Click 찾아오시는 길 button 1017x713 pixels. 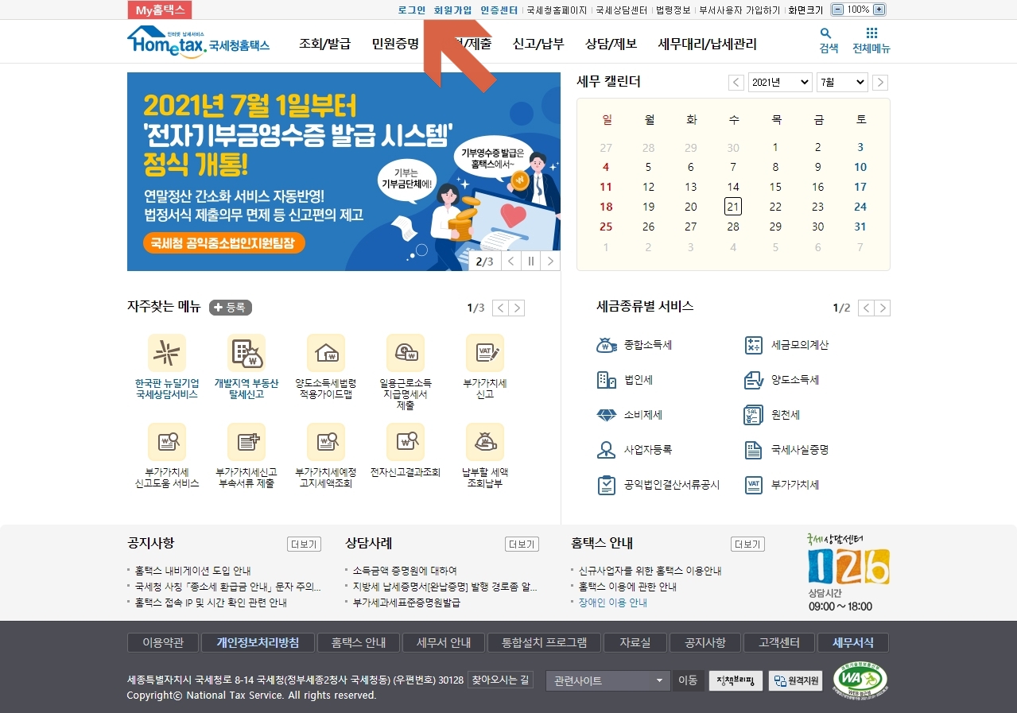pyautogui.click(x=500, y=680)
